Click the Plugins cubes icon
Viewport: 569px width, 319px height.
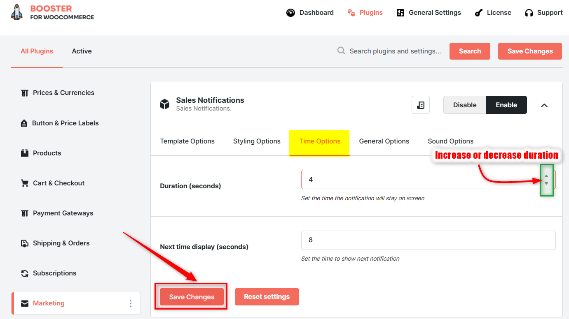351,13
